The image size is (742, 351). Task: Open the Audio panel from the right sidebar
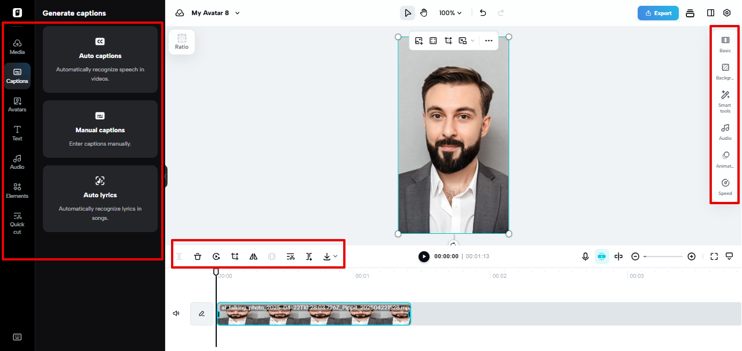coord(725,131)
